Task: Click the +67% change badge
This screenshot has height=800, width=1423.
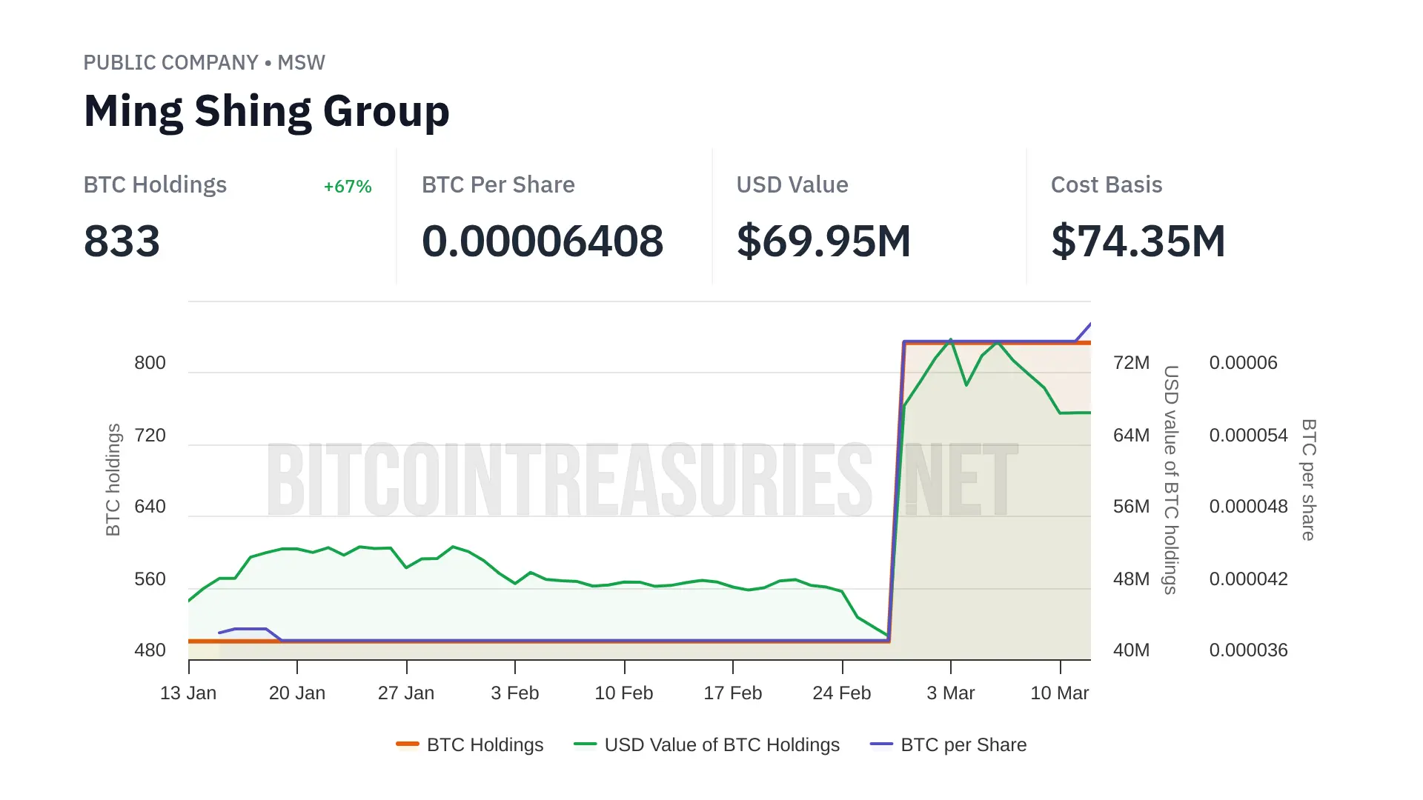Action: (348, 187)
